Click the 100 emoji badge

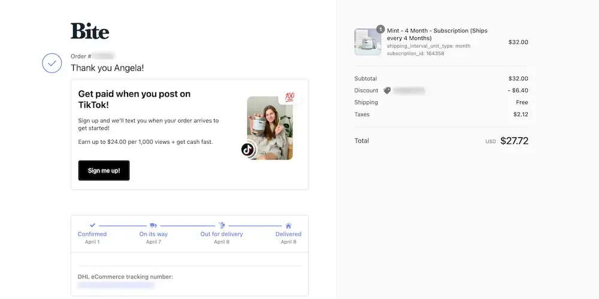click(289, 97)
